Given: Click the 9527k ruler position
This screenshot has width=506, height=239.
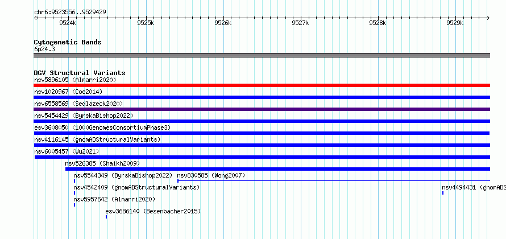Looking at the screenshot, I should coord(300,23).
